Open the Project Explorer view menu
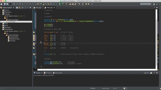The image size is (161, 90). point(26,7)
